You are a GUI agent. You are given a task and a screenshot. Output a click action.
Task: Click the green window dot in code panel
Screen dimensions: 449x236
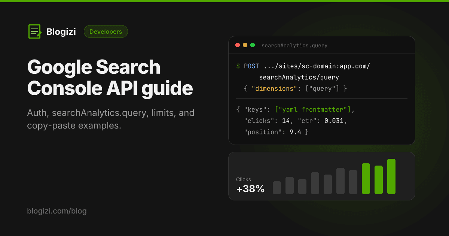pos(253,45)
